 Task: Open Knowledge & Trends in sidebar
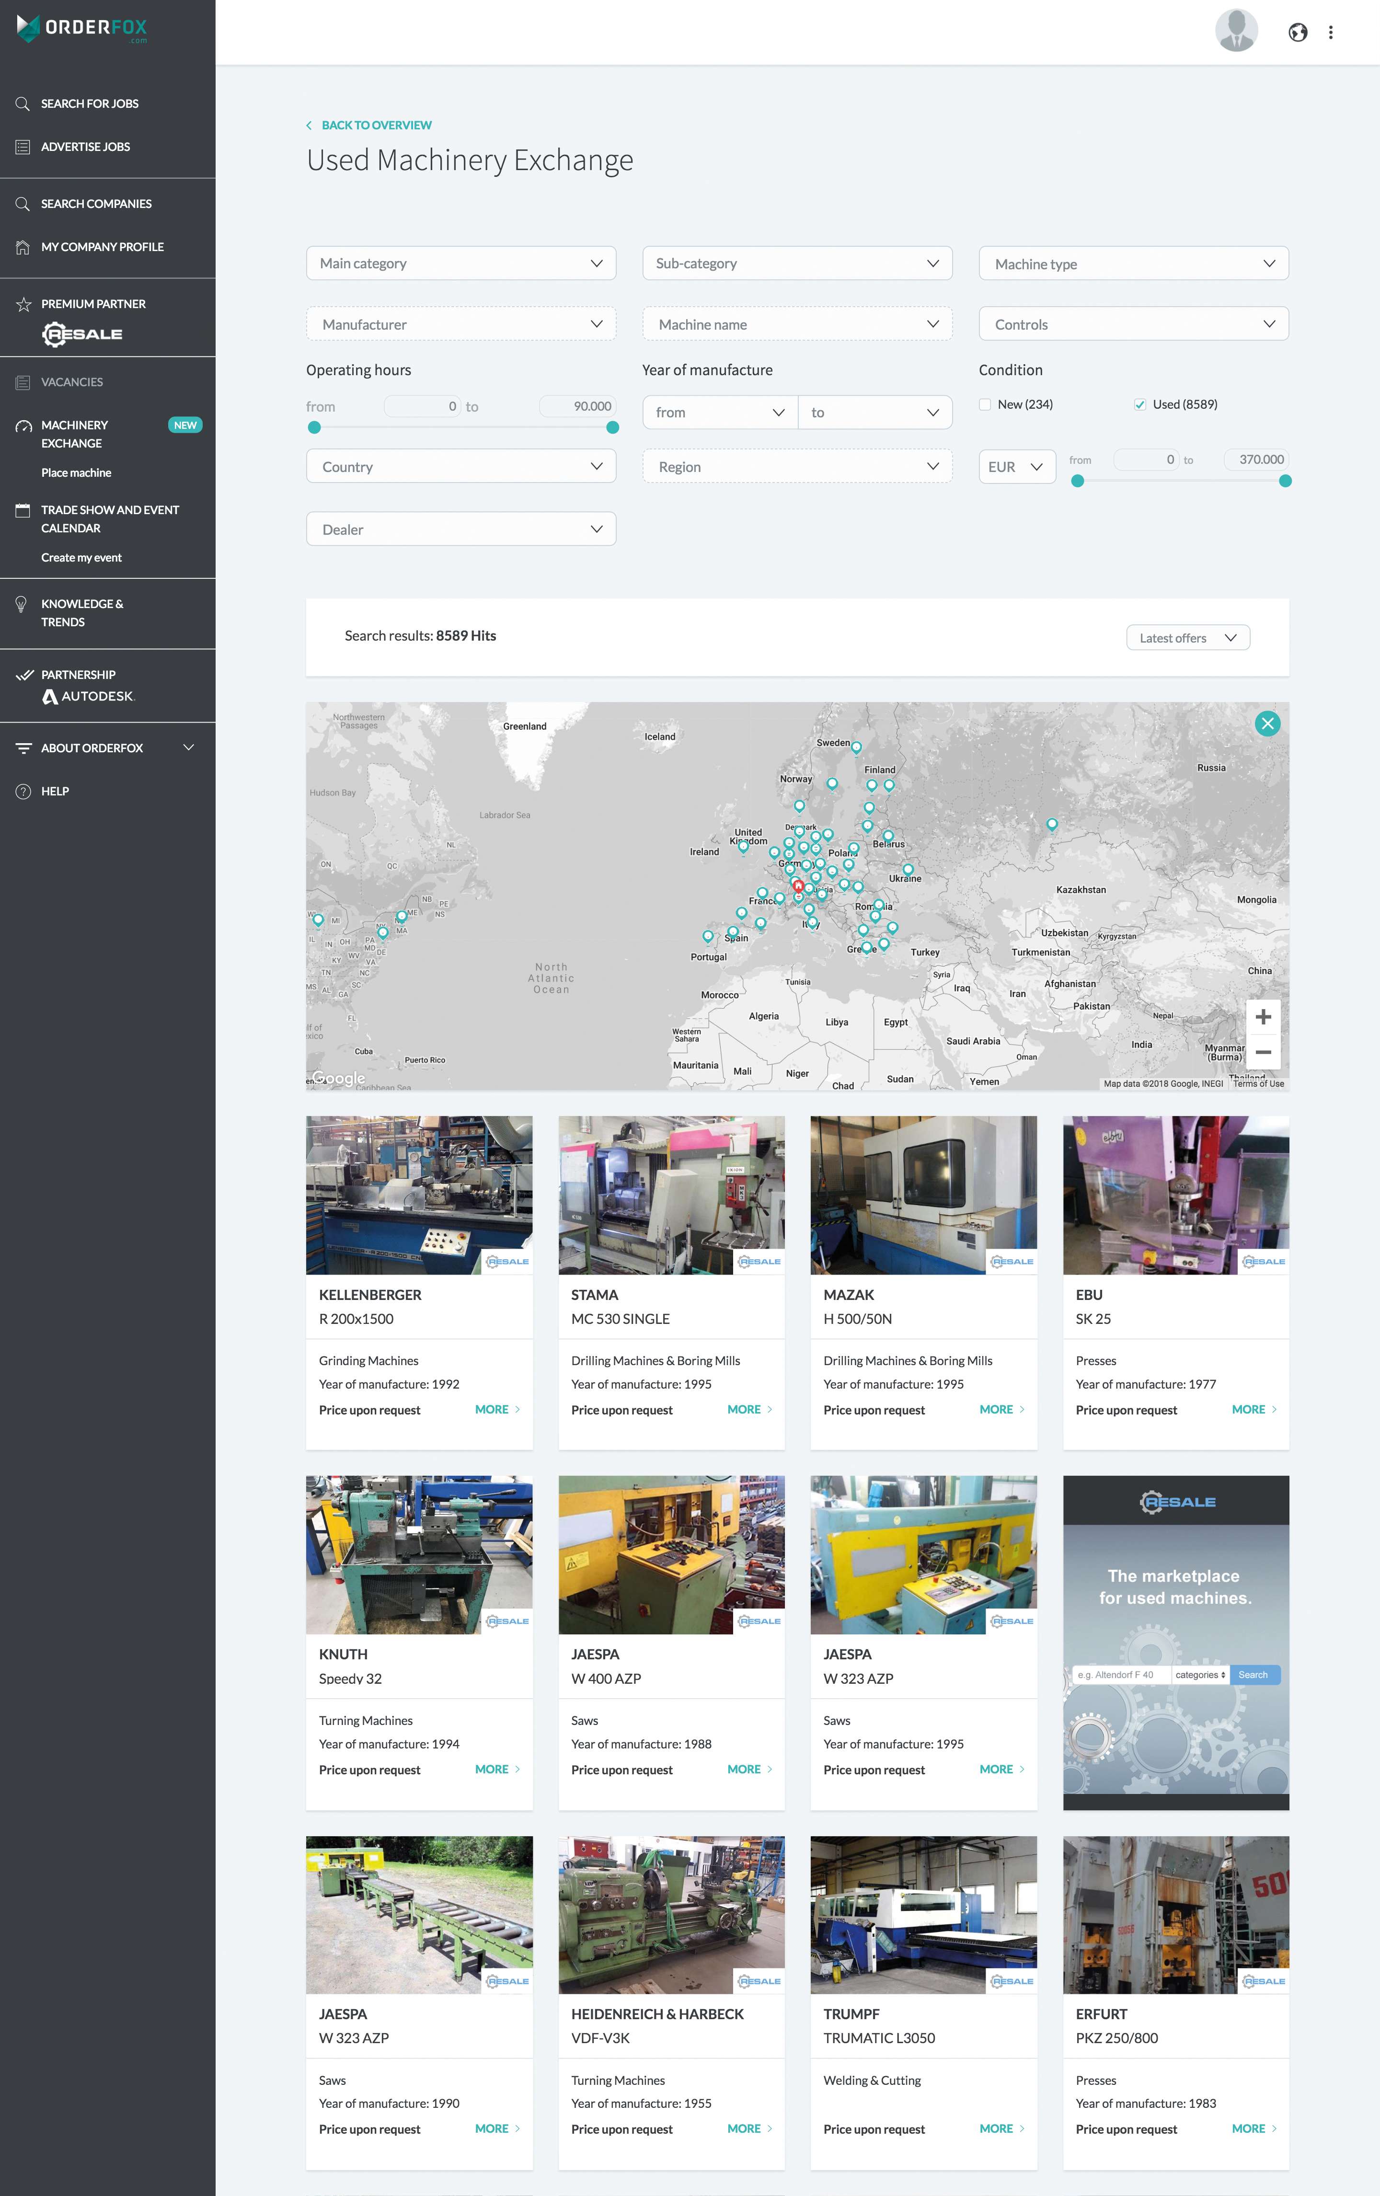point(82,613)
